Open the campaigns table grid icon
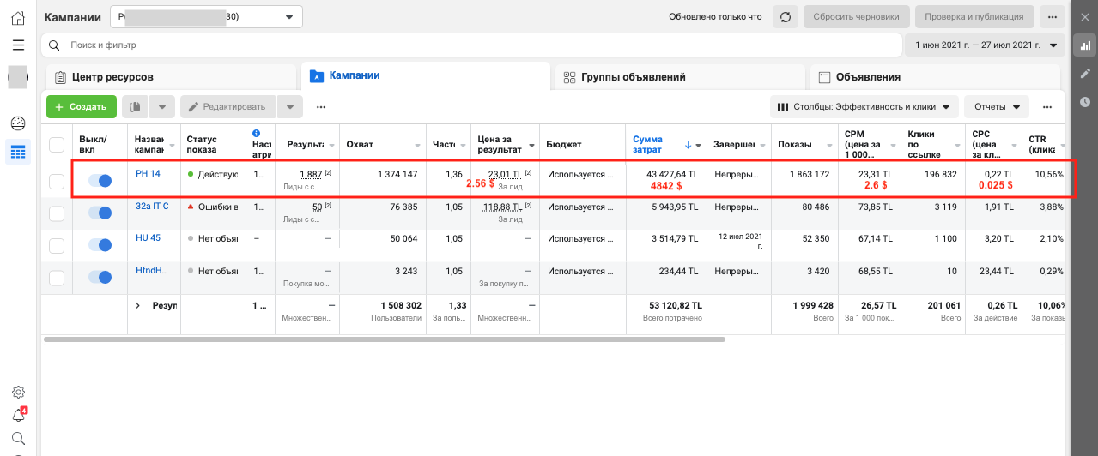1098x456 pixels. click(x=18, y=153)
